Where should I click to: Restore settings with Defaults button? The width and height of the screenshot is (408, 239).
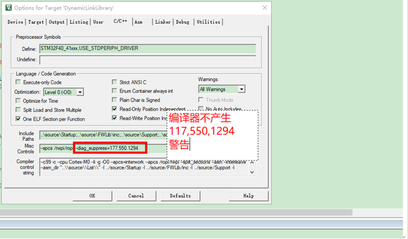[x=180, y=196]
